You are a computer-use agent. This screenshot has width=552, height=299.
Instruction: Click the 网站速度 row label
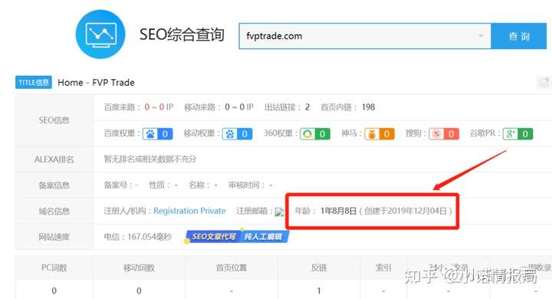point(54,237)
